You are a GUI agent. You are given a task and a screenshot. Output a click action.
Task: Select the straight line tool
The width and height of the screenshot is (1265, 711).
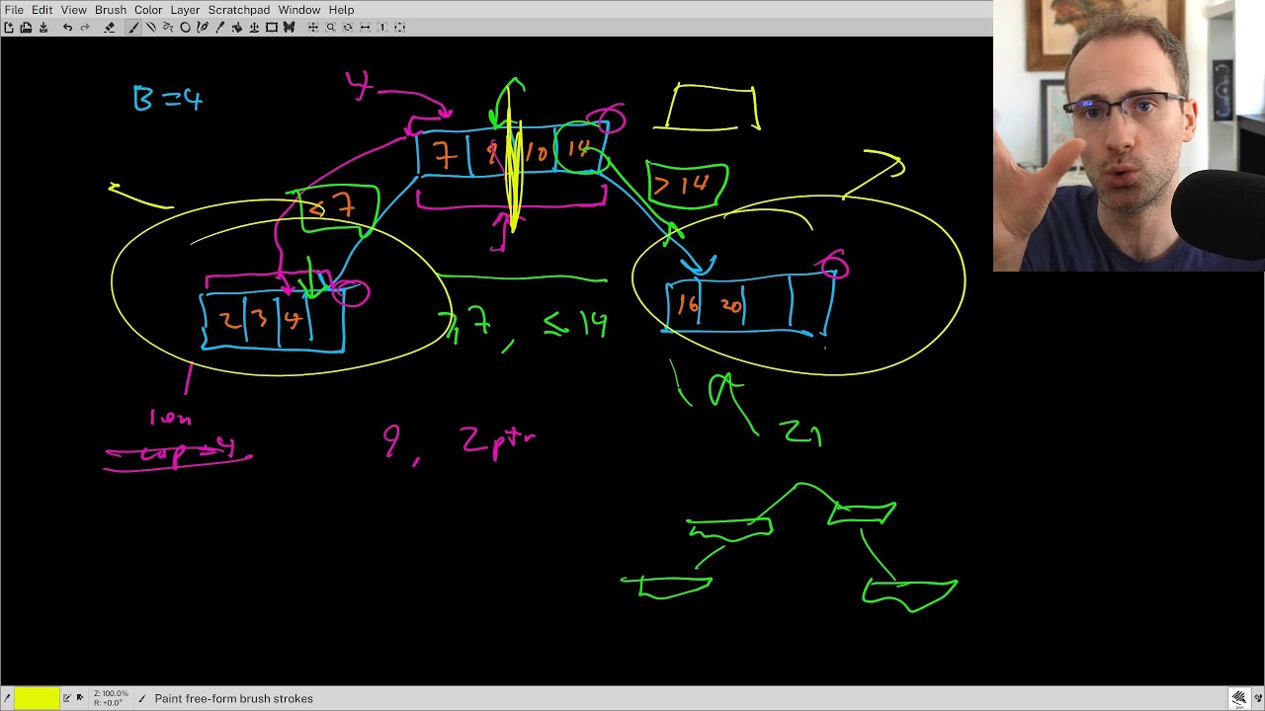pyautogui.click(x=151, y=28)
